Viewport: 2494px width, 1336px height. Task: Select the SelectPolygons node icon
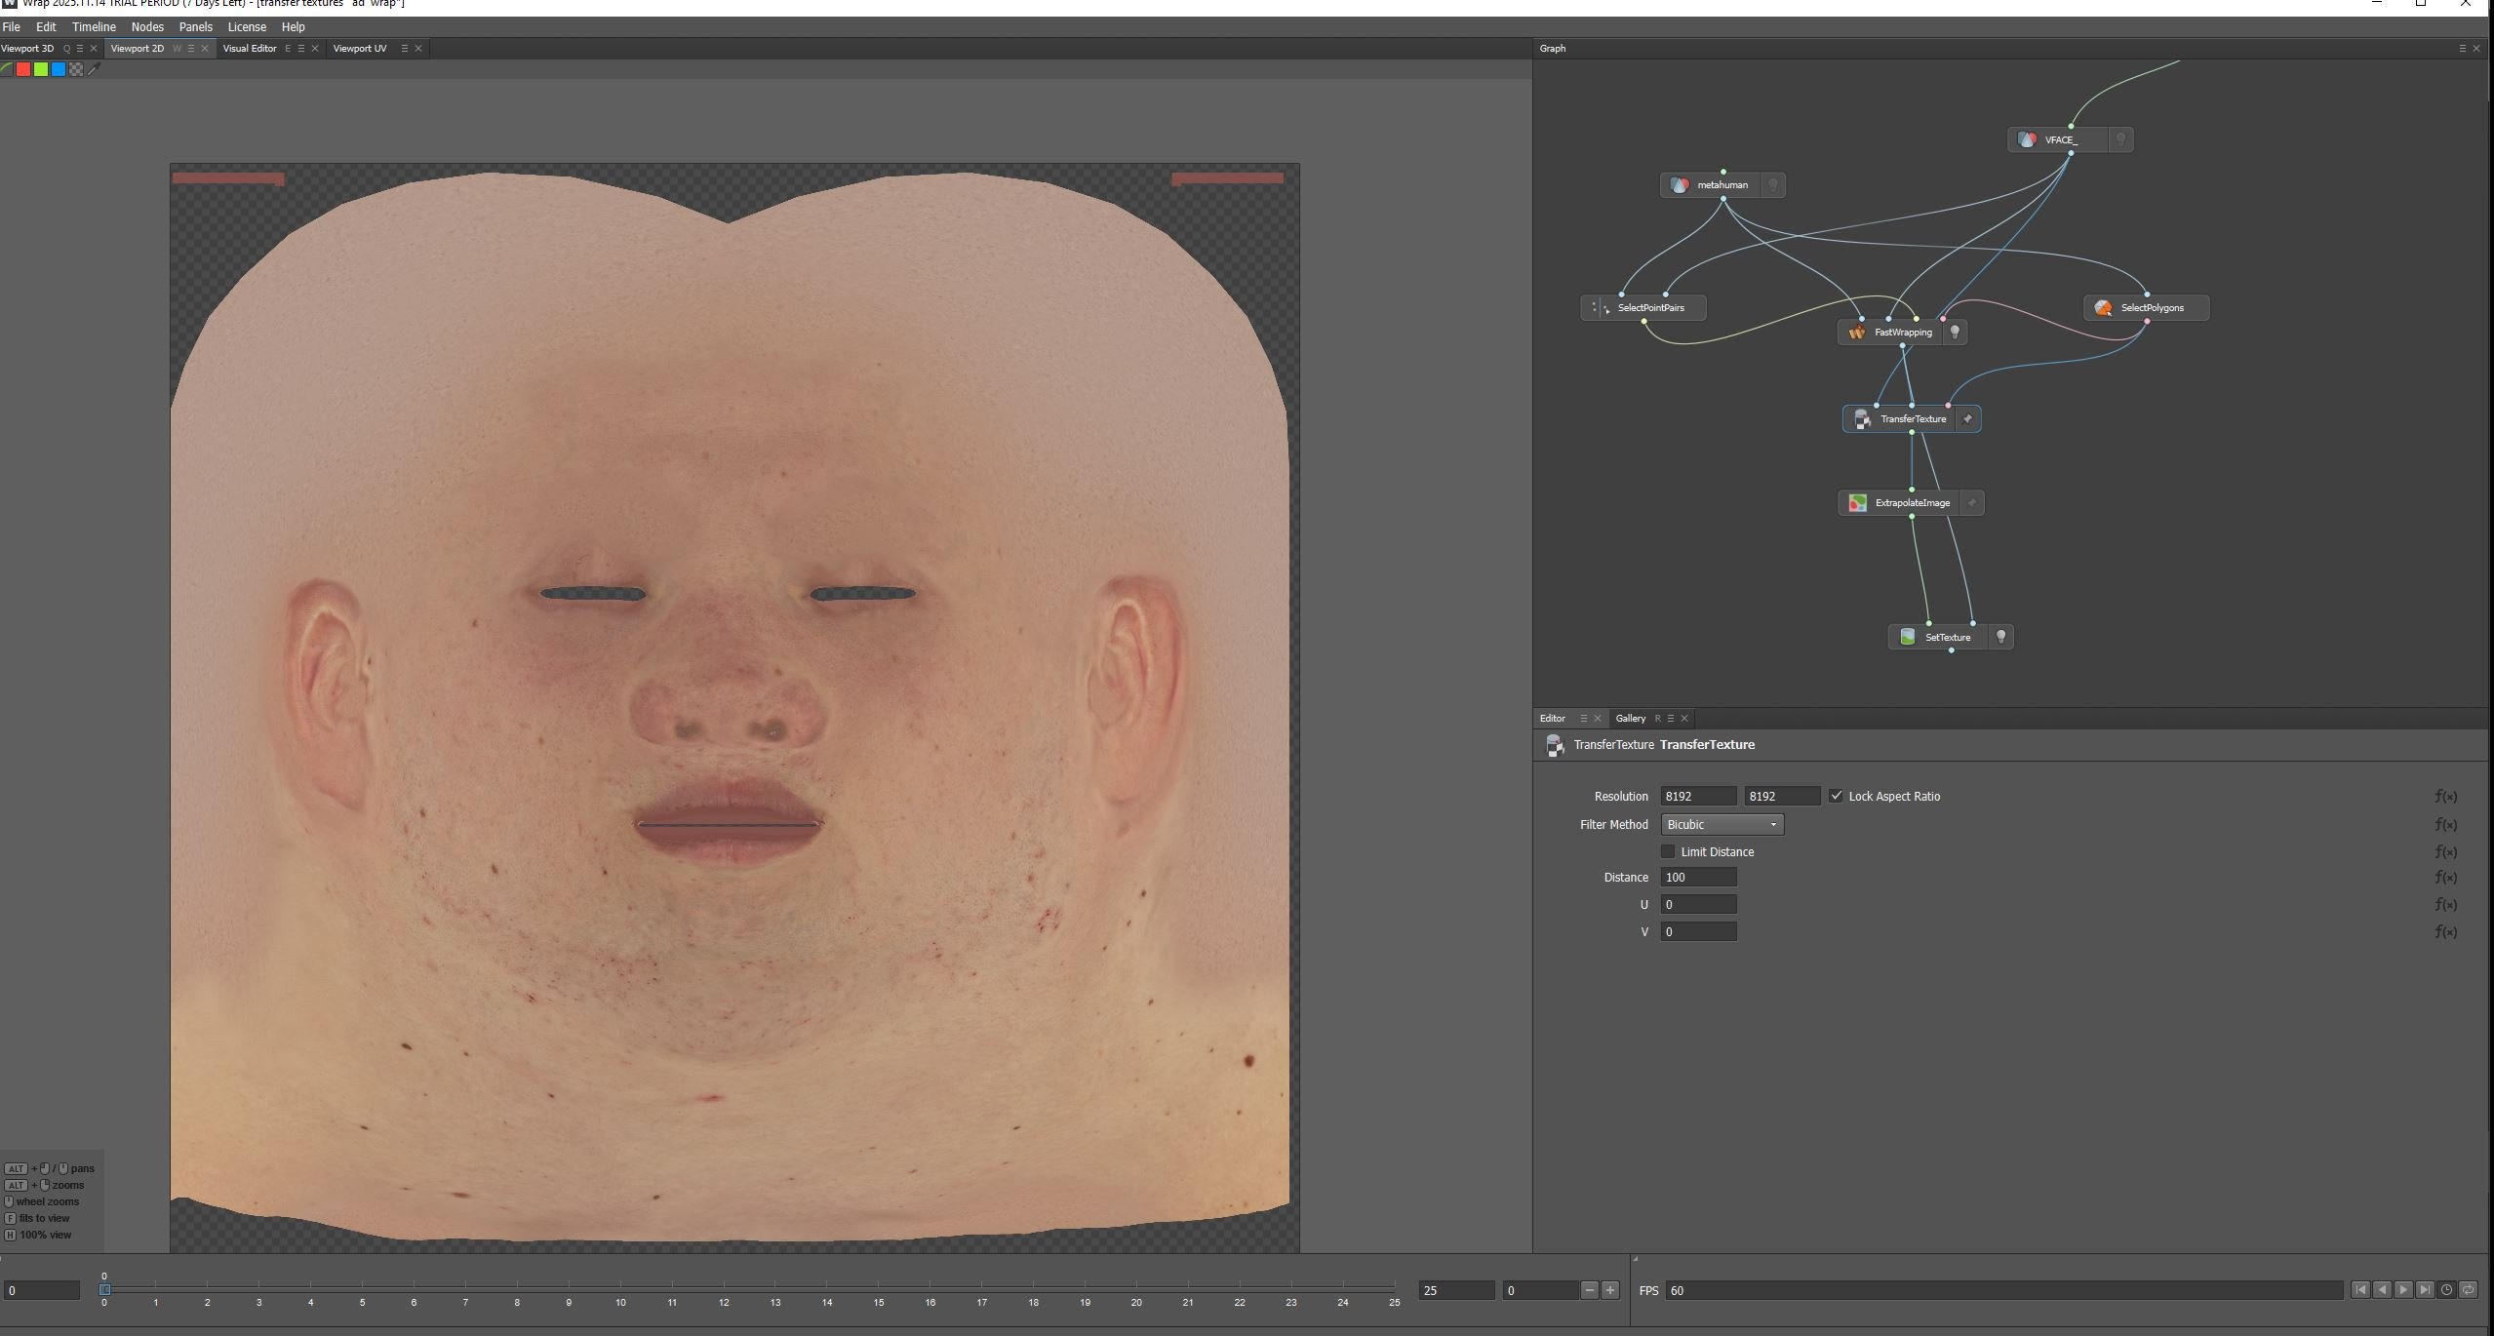coord(2102,307)
